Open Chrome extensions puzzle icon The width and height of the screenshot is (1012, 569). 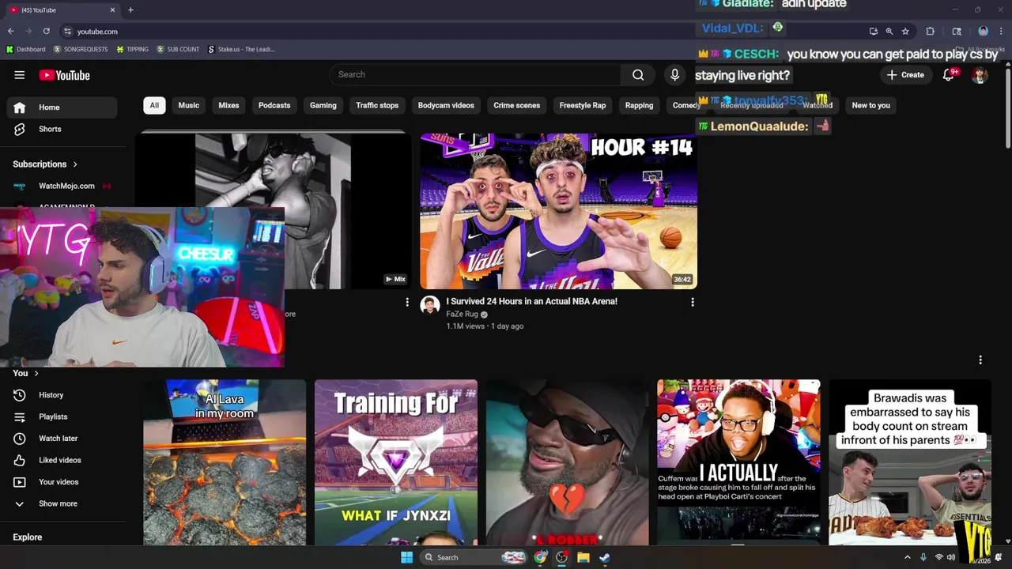tap(930, 31)
